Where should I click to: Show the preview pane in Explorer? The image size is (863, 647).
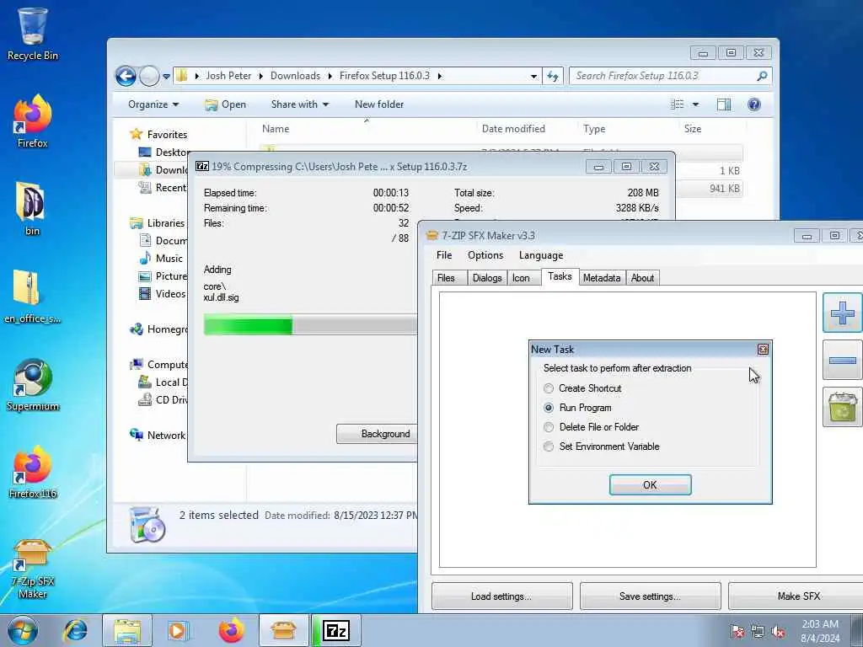click(x=724, y=104)
